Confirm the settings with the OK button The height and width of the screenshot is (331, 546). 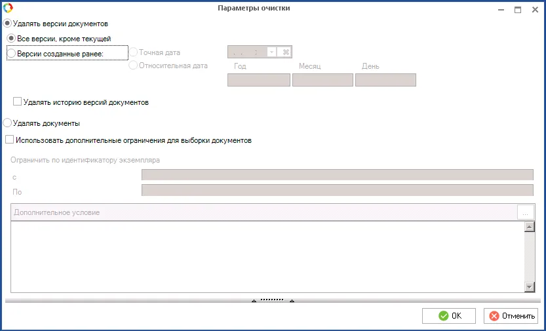coord(449,315)
